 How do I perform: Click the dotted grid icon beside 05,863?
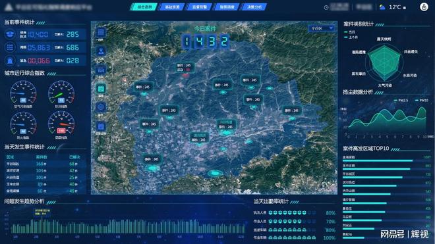10,47
